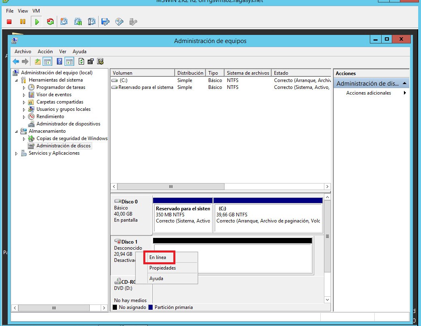Choose En línea from the context menu

pyautogui.click(x=158, y=257)
